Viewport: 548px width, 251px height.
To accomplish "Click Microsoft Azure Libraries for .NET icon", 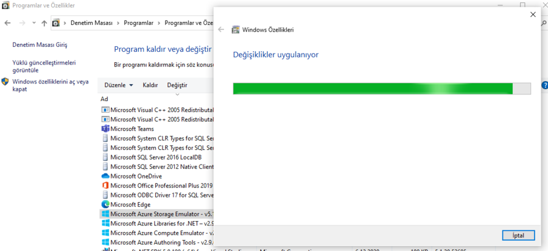I will tap(105, 223).
